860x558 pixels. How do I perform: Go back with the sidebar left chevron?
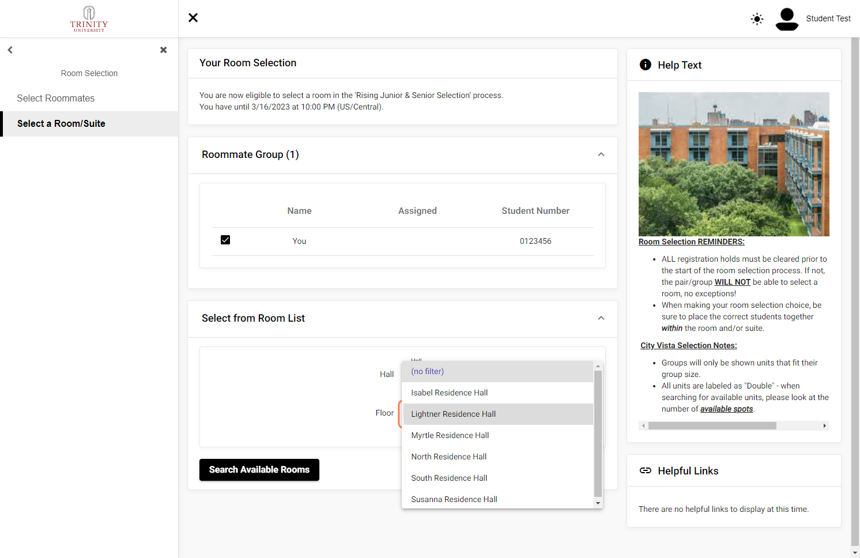point(10,50)
